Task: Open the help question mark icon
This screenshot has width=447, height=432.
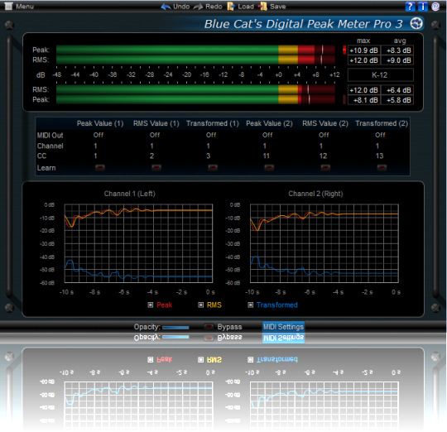Action: 410,7
